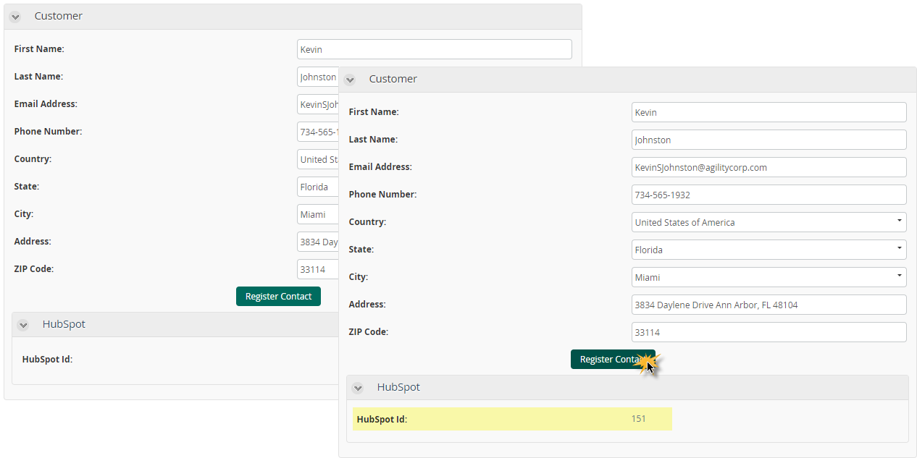Click the Customer header title in front form

(x=393, y=79)
